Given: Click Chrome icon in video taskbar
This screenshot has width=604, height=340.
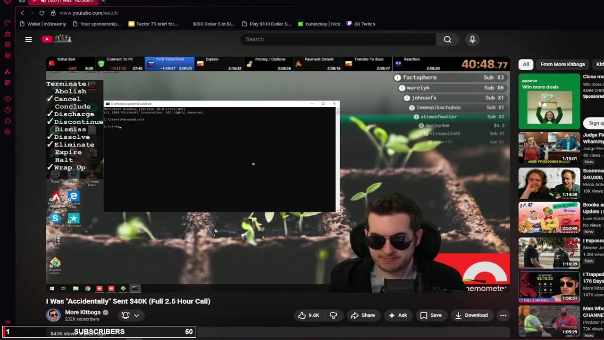Looking at the screenshot, I should point(87,289).
